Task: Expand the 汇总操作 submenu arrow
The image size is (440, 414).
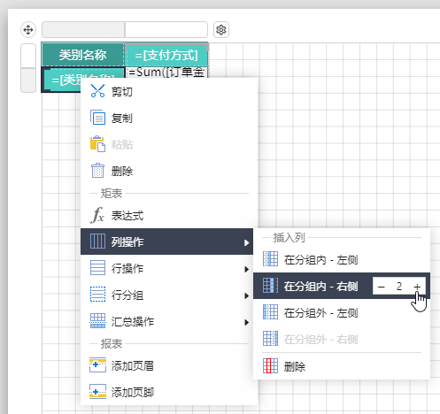Action: [246, 322]
